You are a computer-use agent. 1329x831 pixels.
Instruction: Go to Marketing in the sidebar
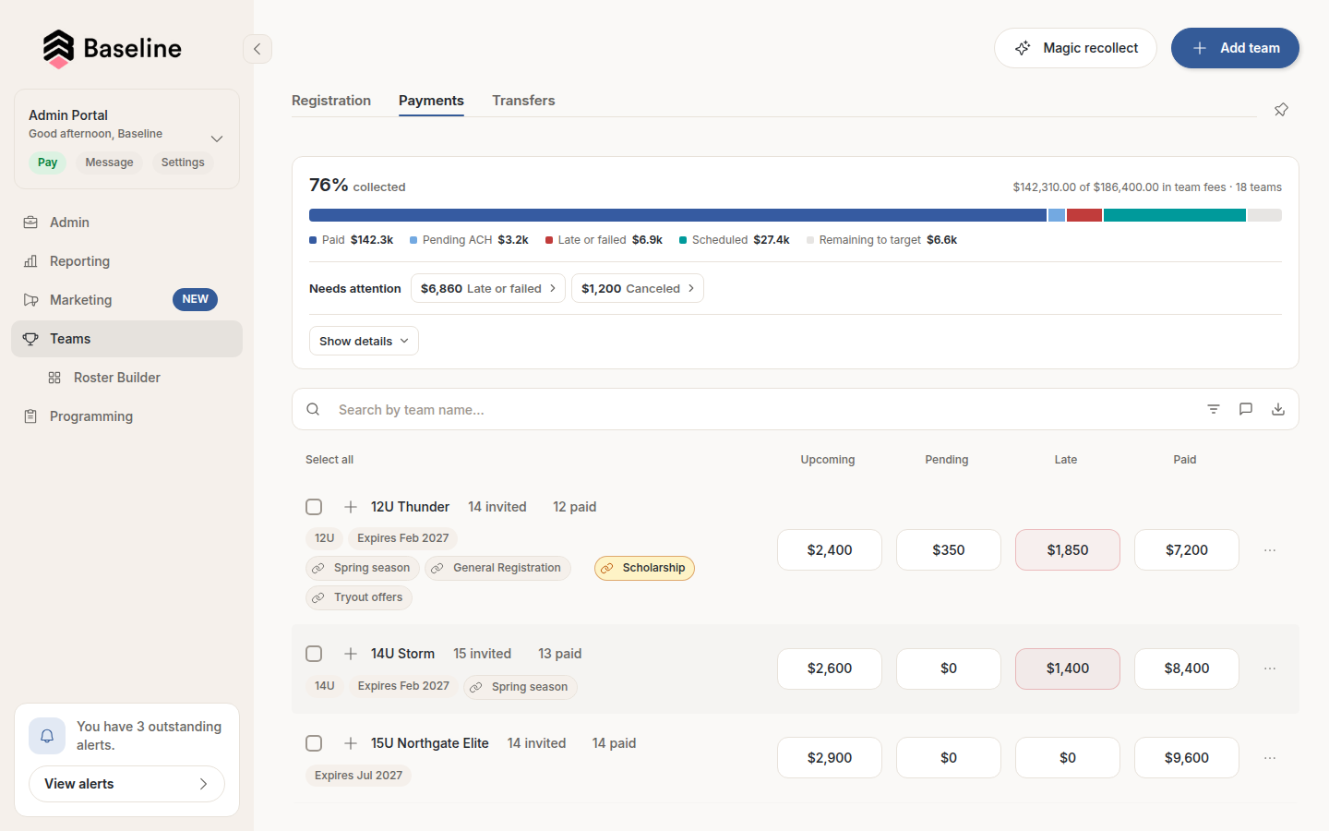(126, 300)
